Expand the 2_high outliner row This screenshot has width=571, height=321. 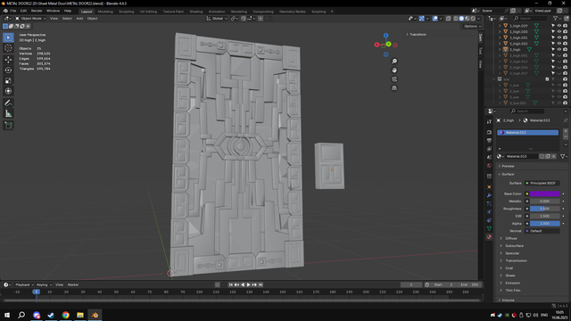[500, 50]
